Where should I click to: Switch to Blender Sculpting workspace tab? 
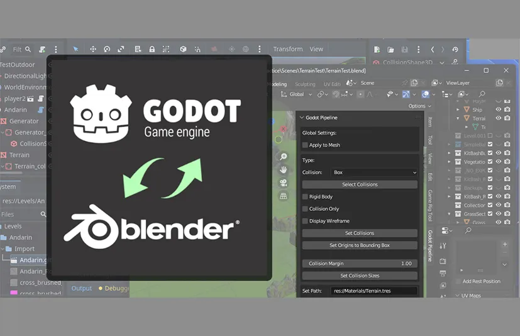305,84
